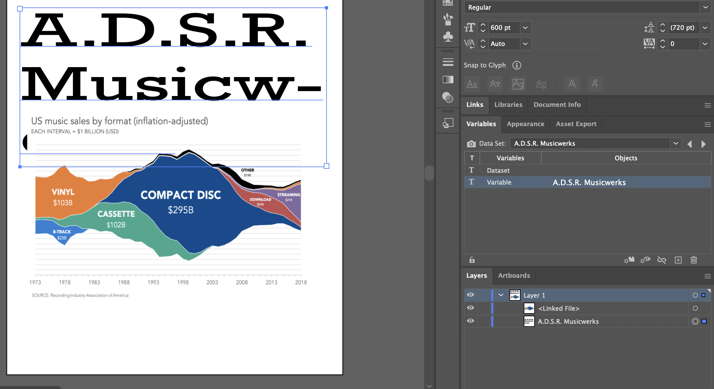Image resolution: width=714 pixels, height=389 pixels.
Task: Click the Unbind Variable broken-link icon
Action: click(x=662, y=260)
